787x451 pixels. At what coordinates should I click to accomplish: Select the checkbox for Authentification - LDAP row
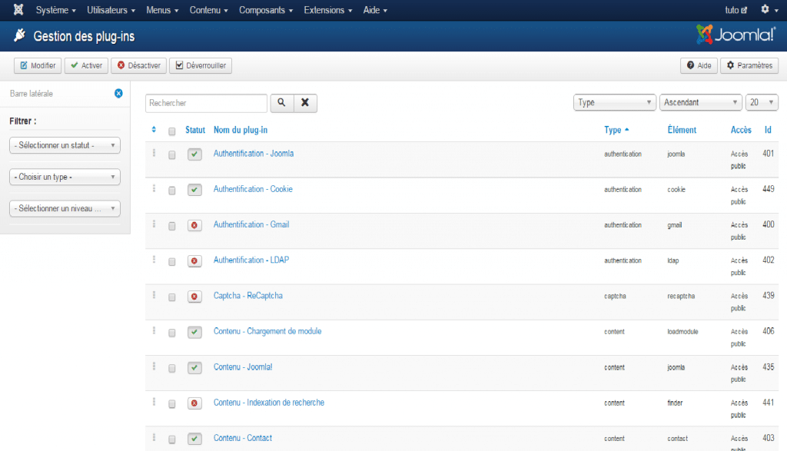172,261
